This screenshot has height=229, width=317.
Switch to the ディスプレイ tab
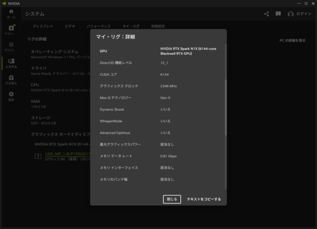(43, 26)
